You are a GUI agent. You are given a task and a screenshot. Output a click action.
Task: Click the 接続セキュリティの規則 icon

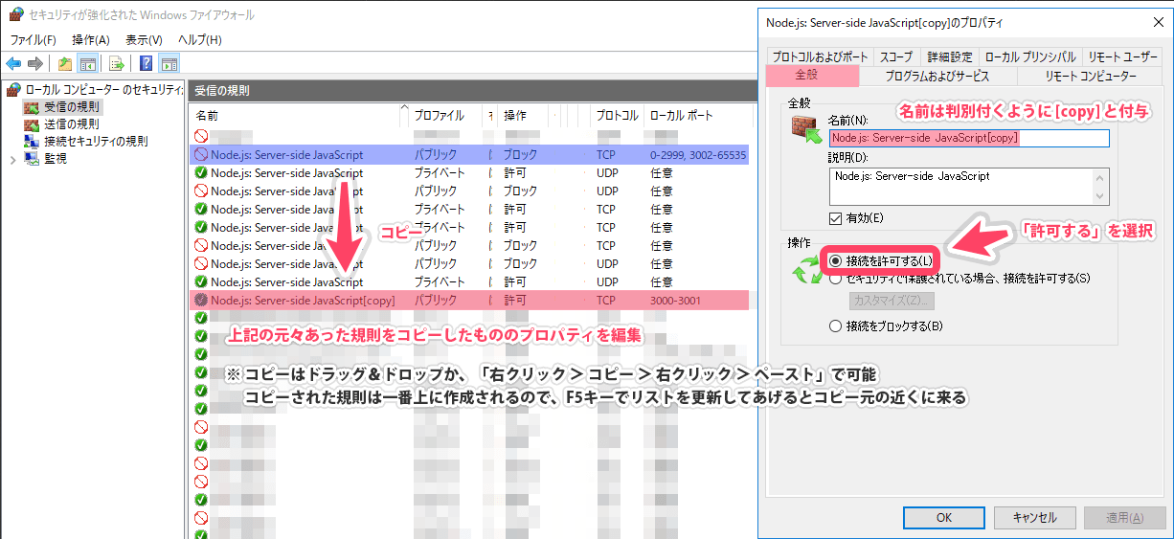pos(32,141)
